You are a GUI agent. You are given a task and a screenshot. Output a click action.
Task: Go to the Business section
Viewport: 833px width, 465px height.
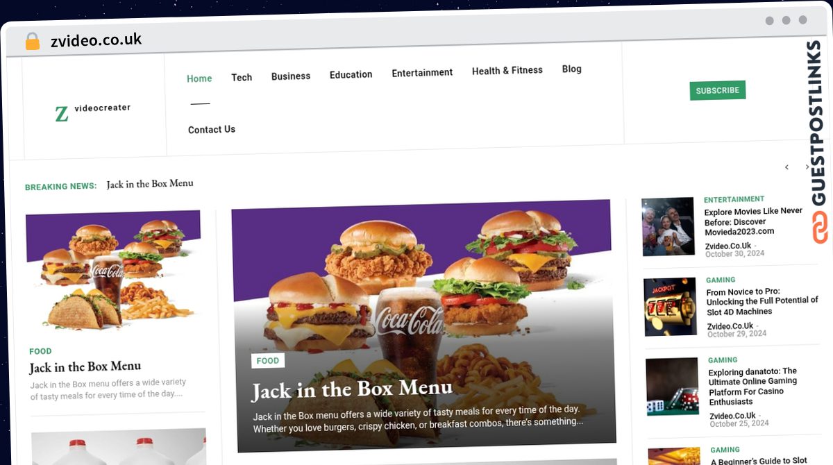[291, 76]
